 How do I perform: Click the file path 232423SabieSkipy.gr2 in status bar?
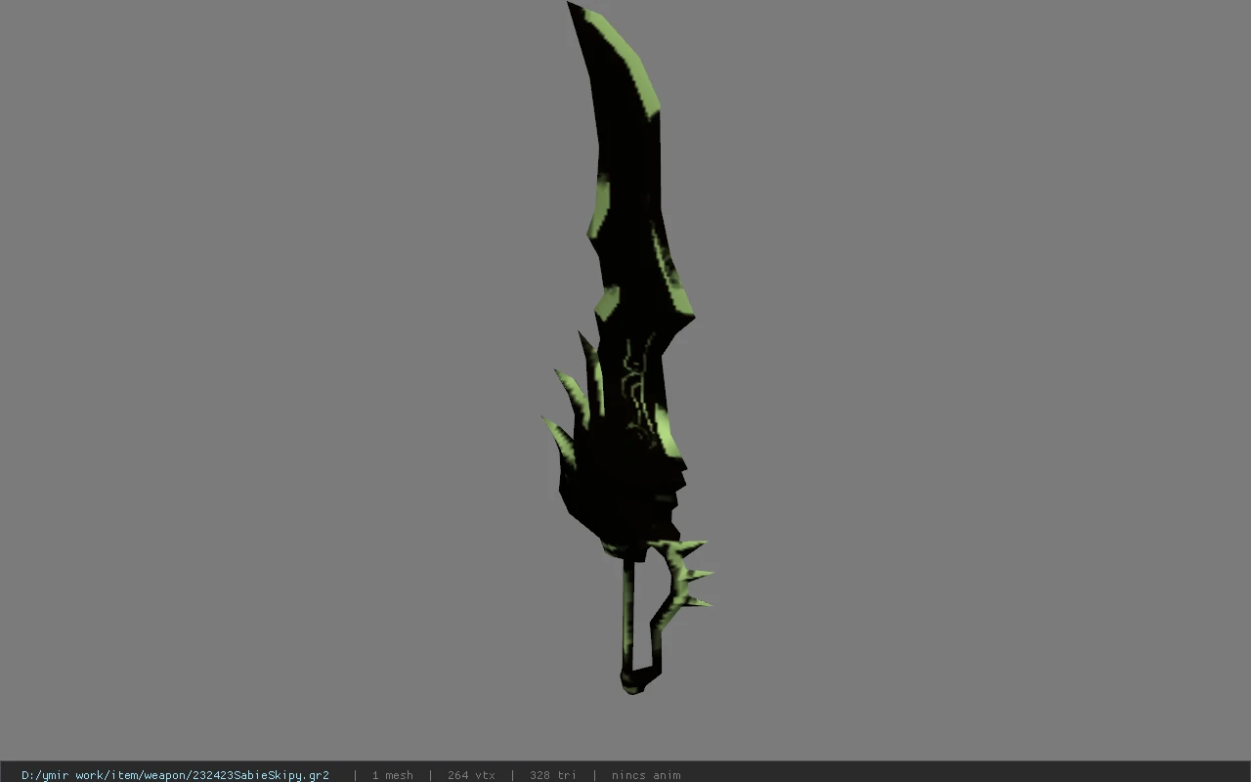click(x=175, y=775)
